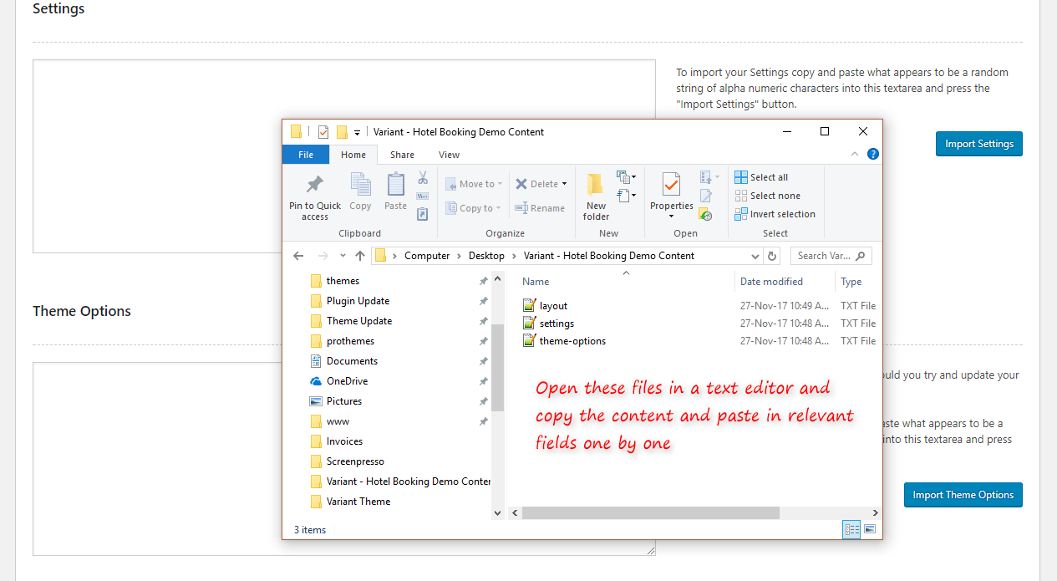This screenshot has height=581, width=1057.
Task: Click the Copy to button
Action: [473, 208]
